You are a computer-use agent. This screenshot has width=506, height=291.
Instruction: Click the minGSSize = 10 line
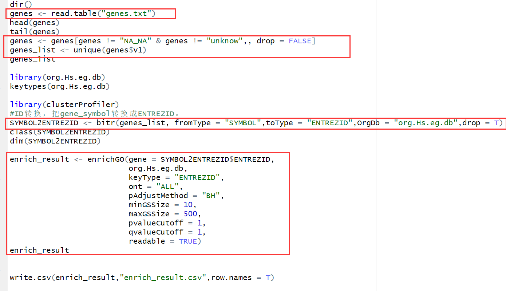click(x=163, y=205)
